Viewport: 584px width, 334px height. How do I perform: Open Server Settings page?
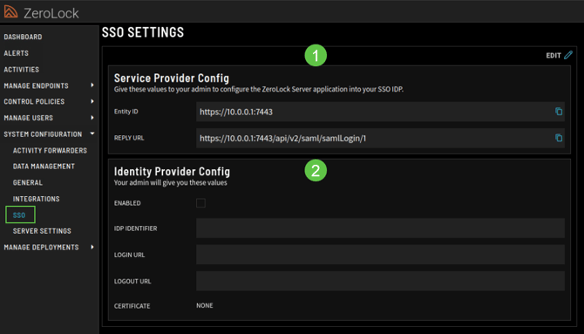coord(42,231)
